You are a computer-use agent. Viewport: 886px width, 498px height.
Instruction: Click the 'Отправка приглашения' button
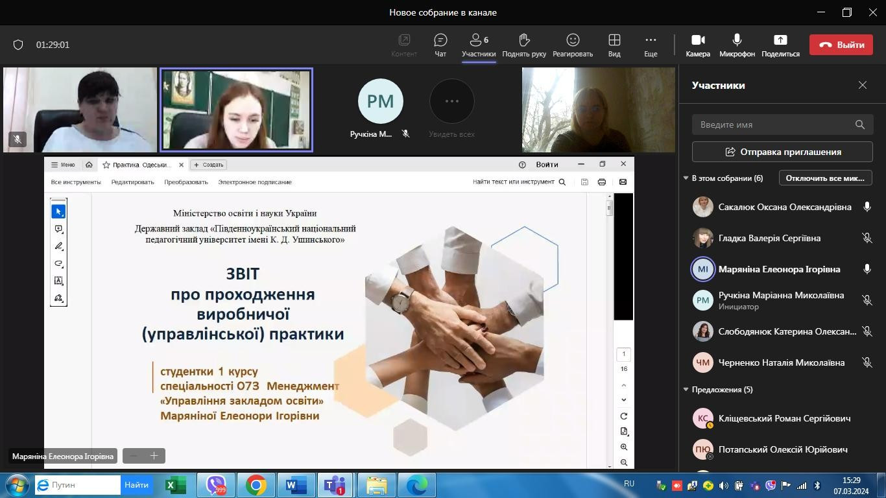pos(782,152)
